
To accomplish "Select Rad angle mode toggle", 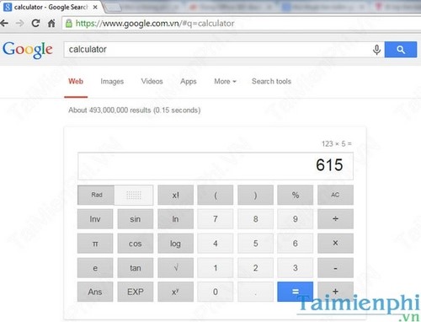I will pyautogui.click(x=96, y=195).
